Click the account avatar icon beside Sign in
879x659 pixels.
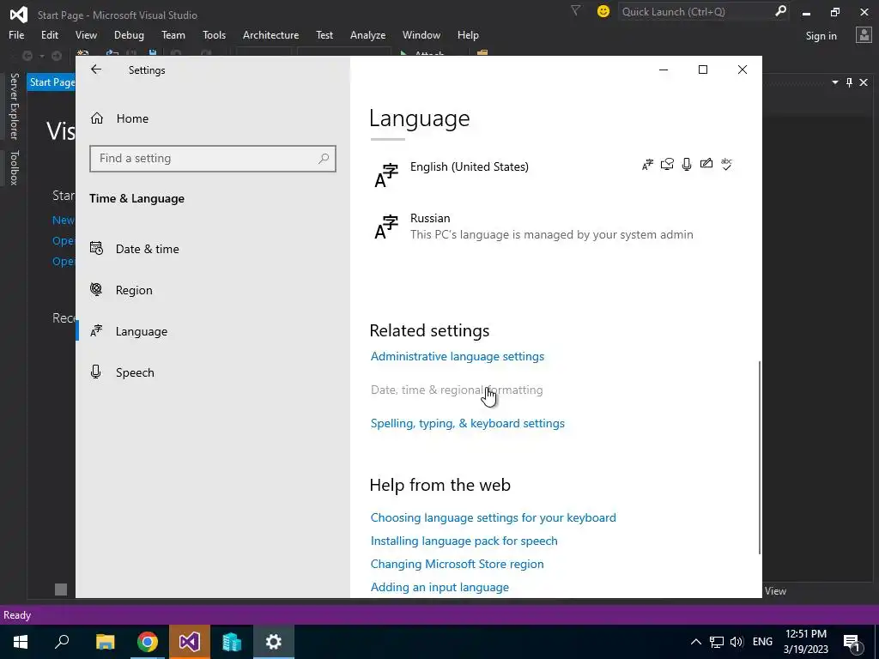click(x=864, y=35)
